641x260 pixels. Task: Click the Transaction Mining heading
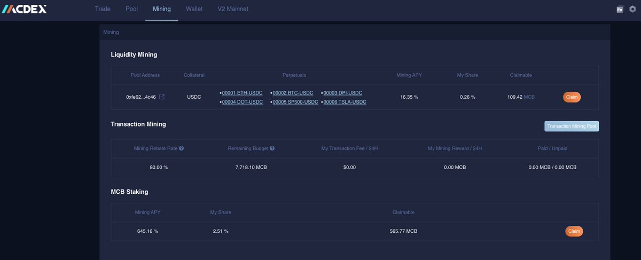pos(138,124)
